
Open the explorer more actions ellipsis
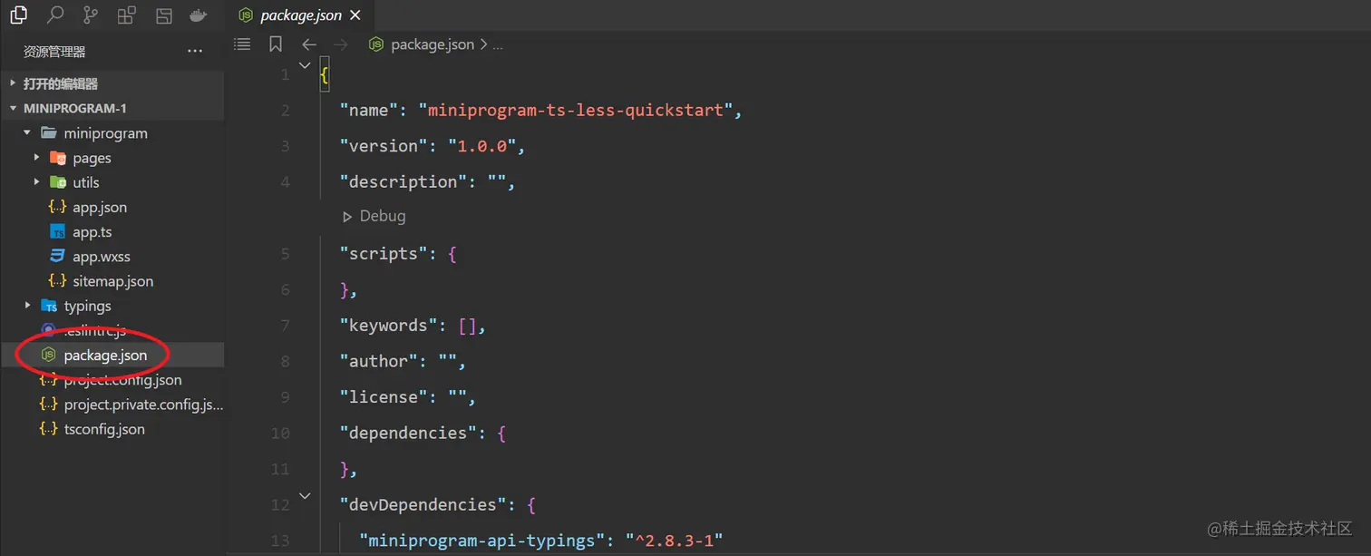(x=195, y=52)
